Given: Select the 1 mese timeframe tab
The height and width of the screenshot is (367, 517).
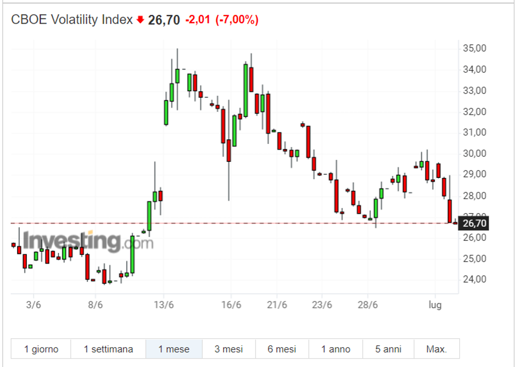Looking at the screenshot, I should (x=174, y=349).
